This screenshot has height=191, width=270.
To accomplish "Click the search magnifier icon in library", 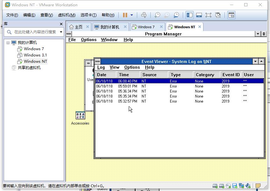I will pyautogui.click(x=9, y=32).
